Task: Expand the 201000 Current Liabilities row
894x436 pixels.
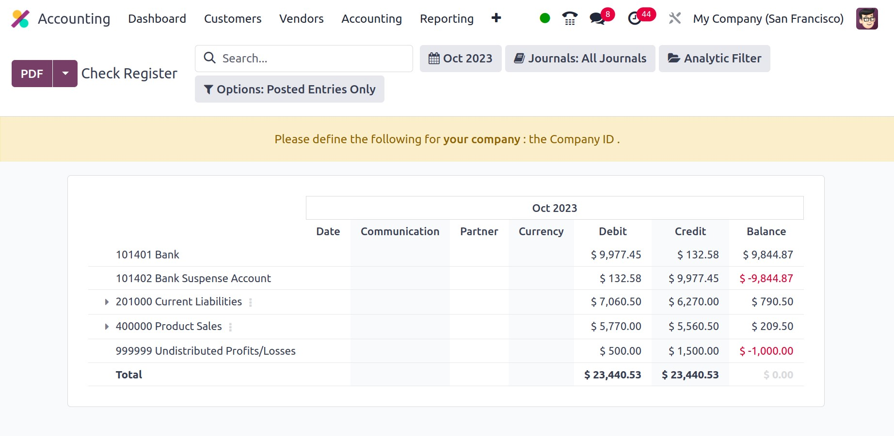Action: click(x=107, y=302)
